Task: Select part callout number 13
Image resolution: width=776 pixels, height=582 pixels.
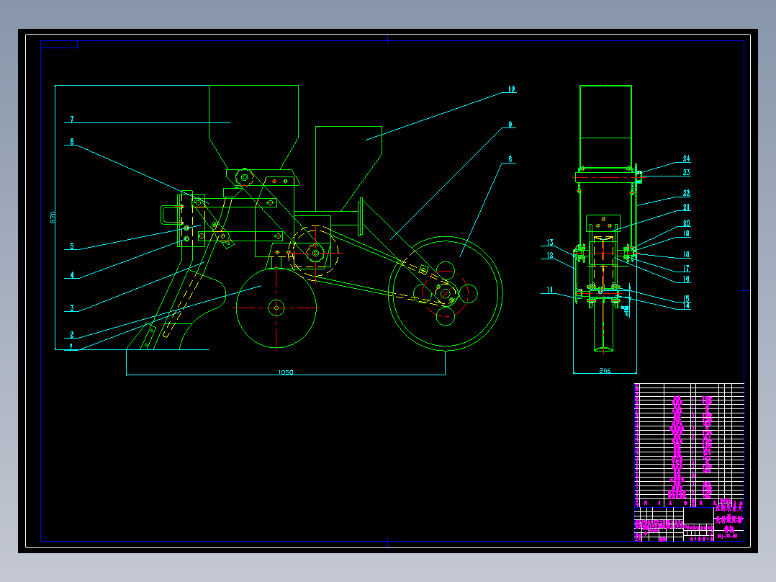Action: (550, 243)
